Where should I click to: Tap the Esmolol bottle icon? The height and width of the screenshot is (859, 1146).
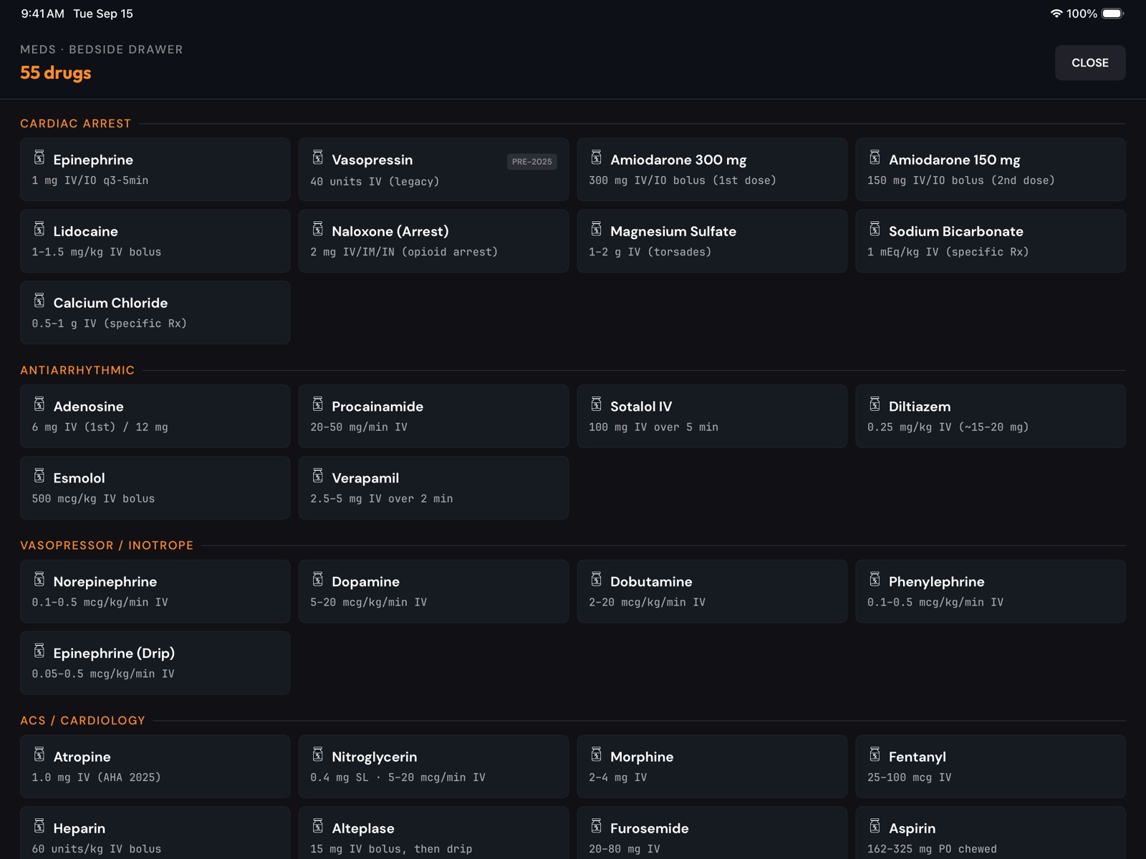click(x=39, y=476)
